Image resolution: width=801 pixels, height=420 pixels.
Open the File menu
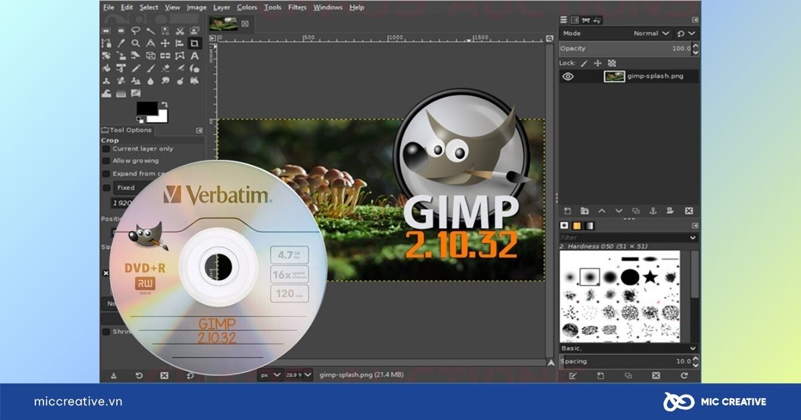(109, 7)
